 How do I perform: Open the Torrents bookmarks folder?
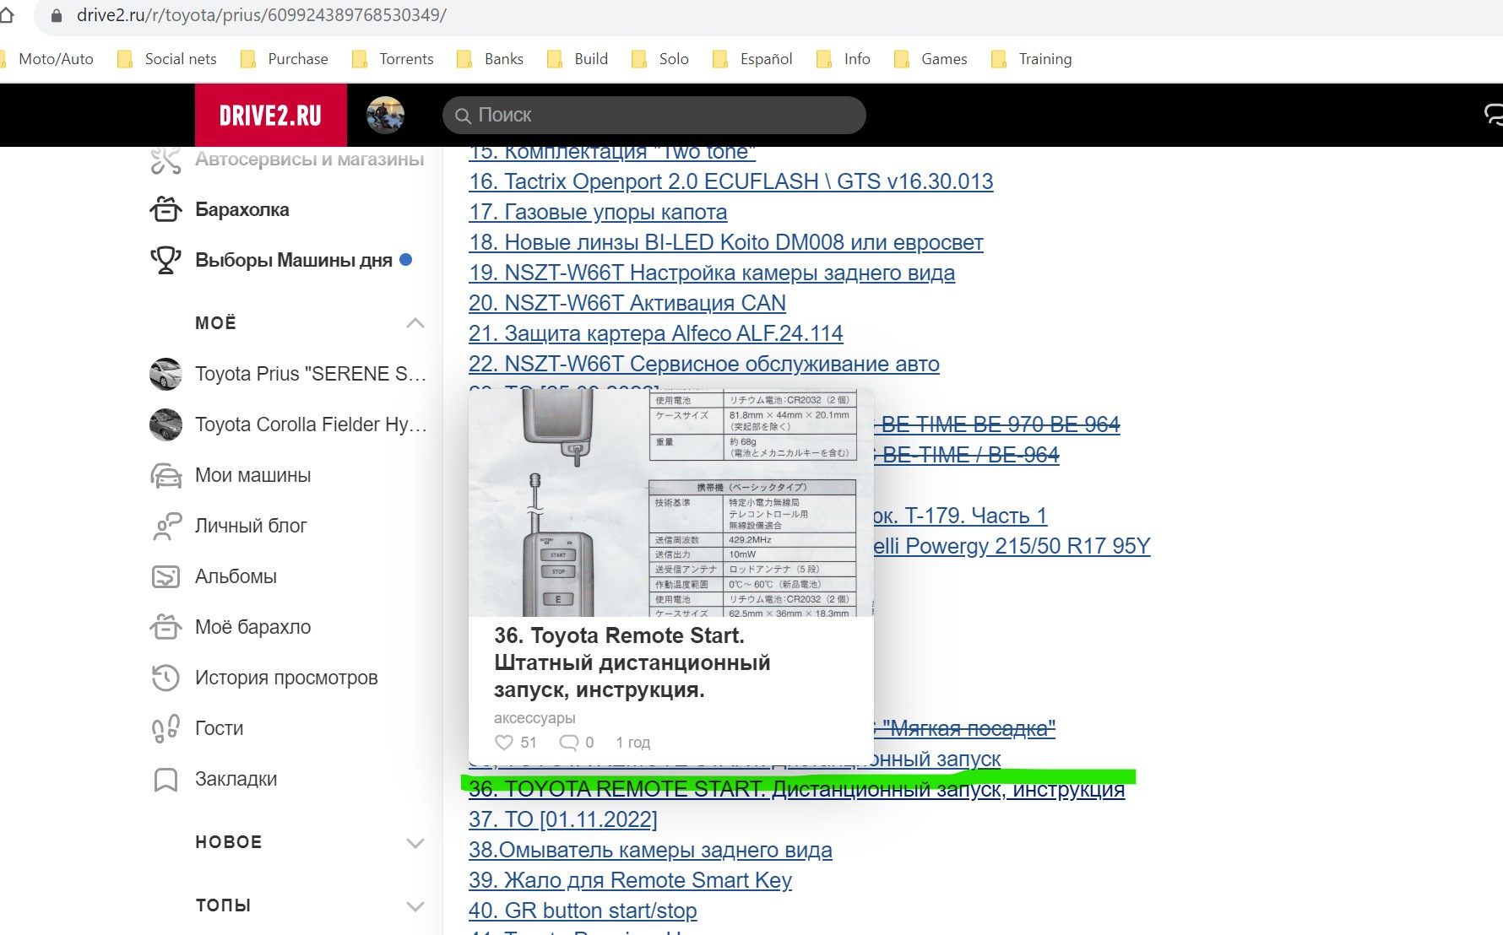tap(393, 59)
